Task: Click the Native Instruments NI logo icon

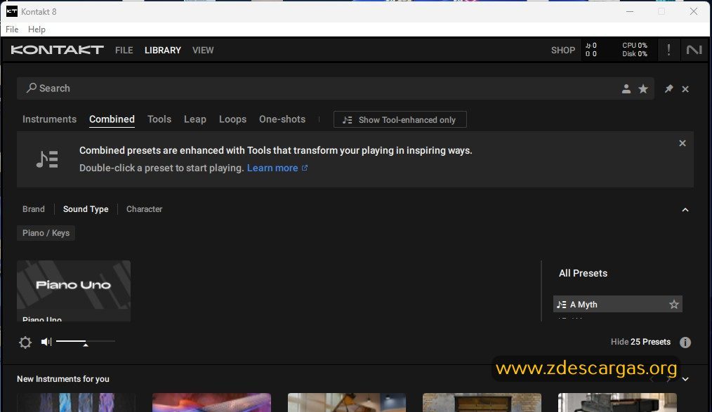Action: [694, 49]
